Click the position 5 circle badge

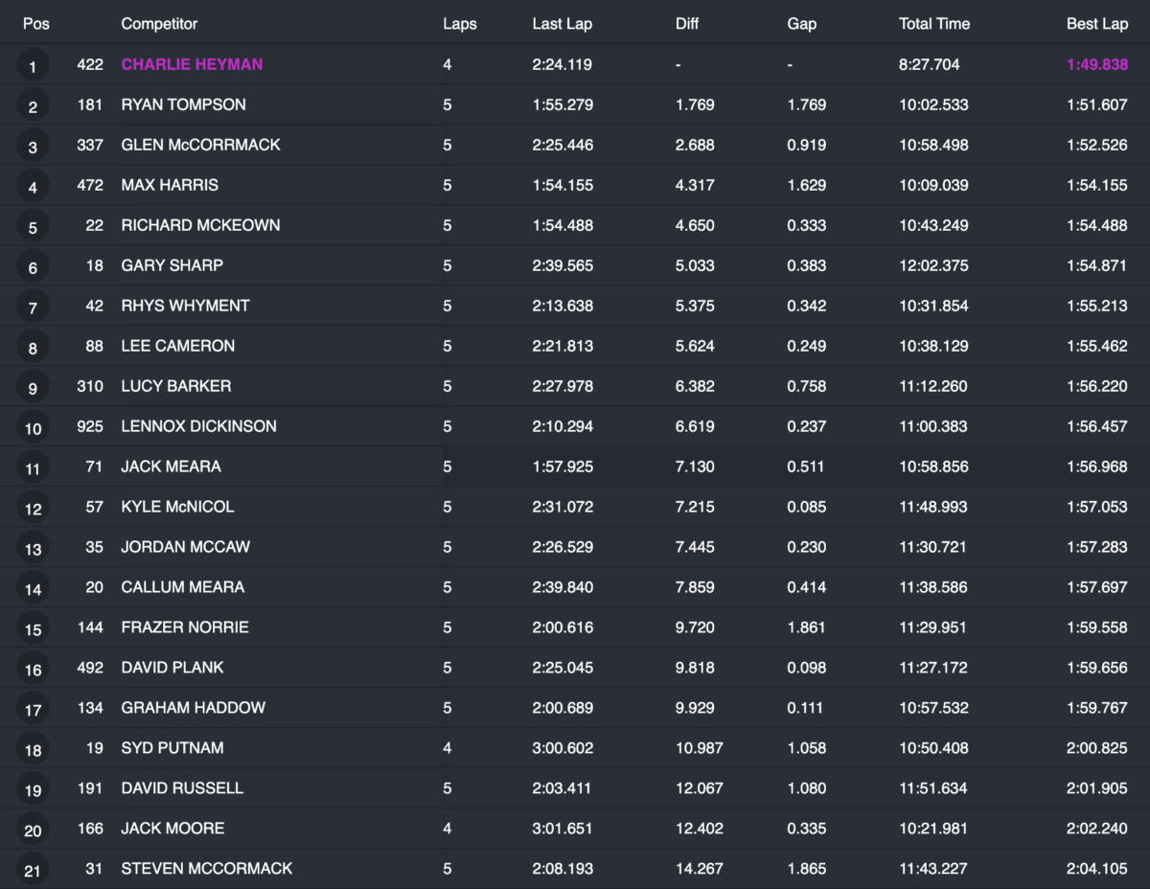click(x=33, y=227)
